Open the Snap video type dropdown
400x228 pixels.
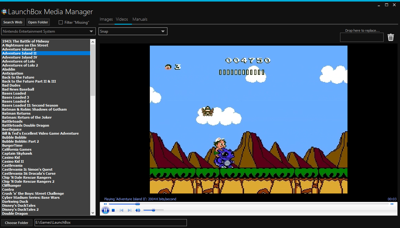click(x=133, y=31)
